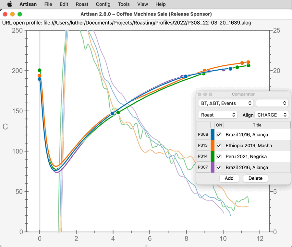Uncheck P313 Ethiopia 2019, Masha profile

(x=219, y=146)
